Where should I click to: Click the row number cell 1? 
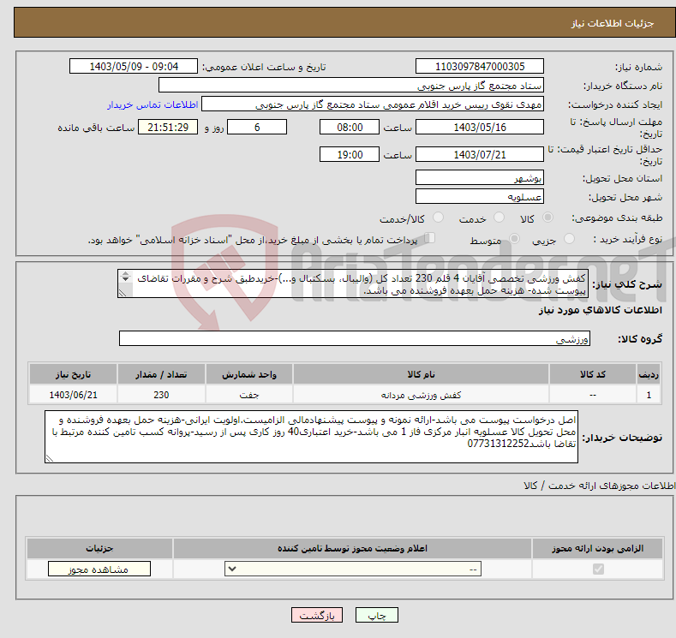[649, 395]
